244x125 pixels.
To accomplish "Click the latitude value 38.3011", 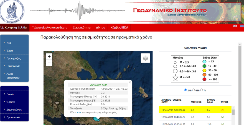I will 105,97.
